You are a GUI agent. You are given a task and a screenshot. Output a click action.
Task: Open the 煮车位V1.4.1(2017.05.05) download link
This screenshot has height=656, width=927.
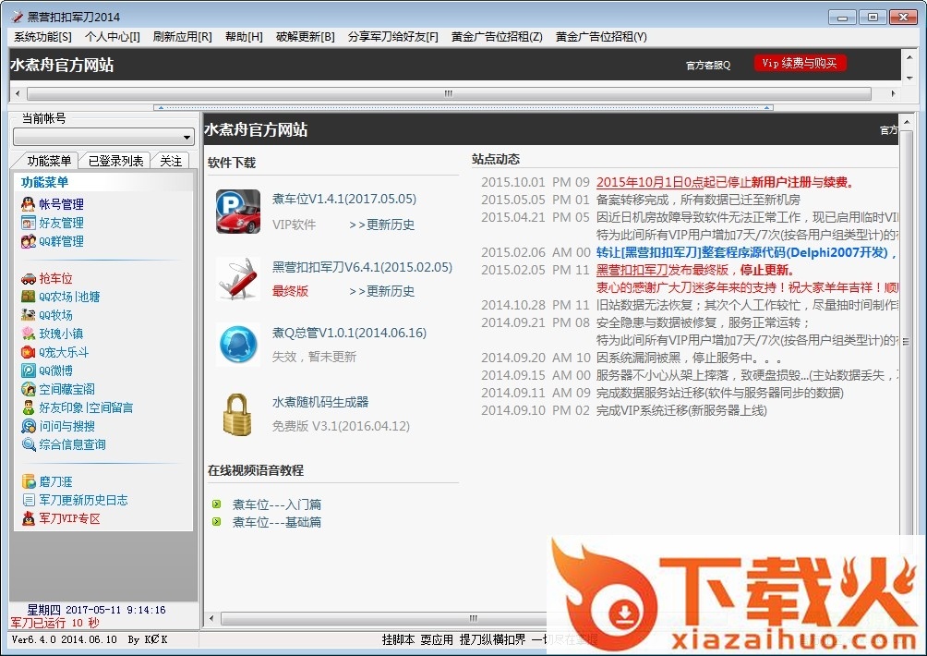[x=344, y=199]
